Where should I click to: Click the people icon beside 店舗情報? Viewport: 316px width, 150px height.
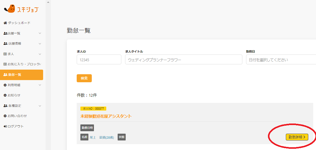pos(6,43)
